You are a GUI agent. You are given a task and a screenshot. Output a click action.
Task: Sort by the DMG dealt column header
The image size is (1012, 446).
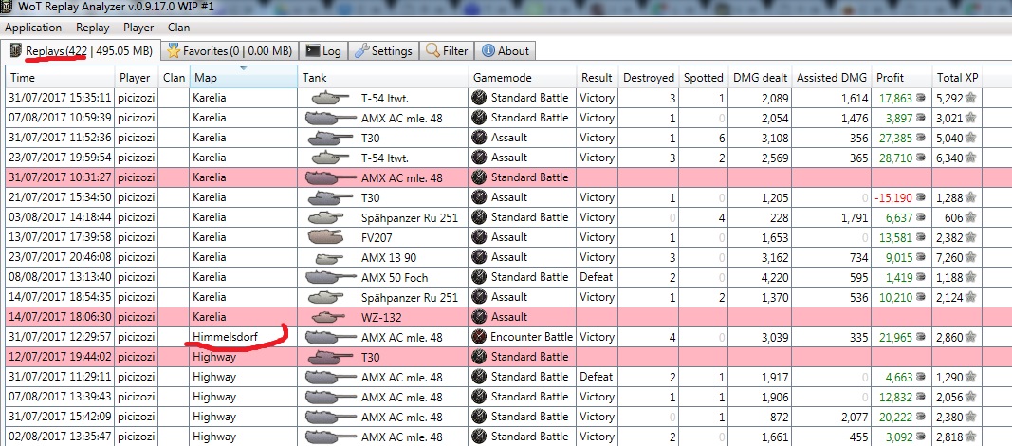coord(761,78)
